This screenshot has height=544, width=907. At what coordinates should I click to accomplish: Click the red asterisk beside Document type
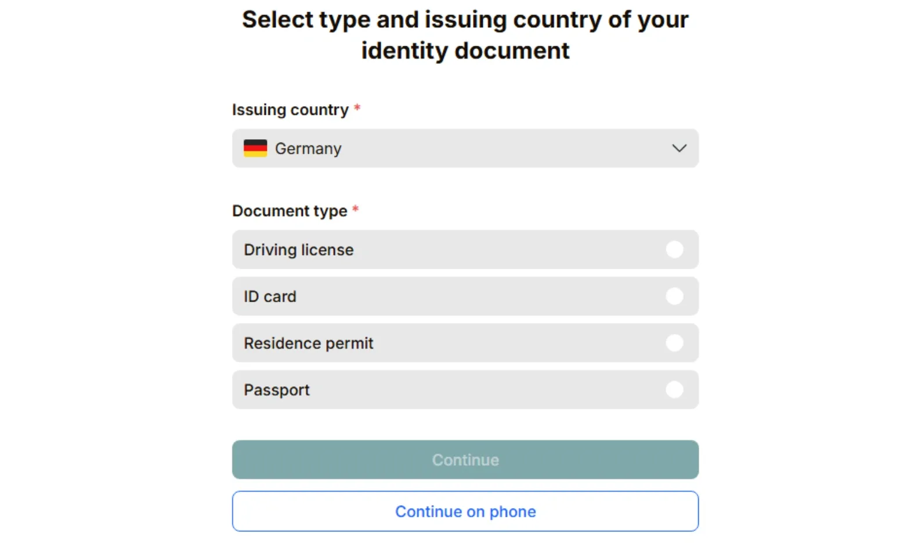pyautogui.click(x=356, y=209)
